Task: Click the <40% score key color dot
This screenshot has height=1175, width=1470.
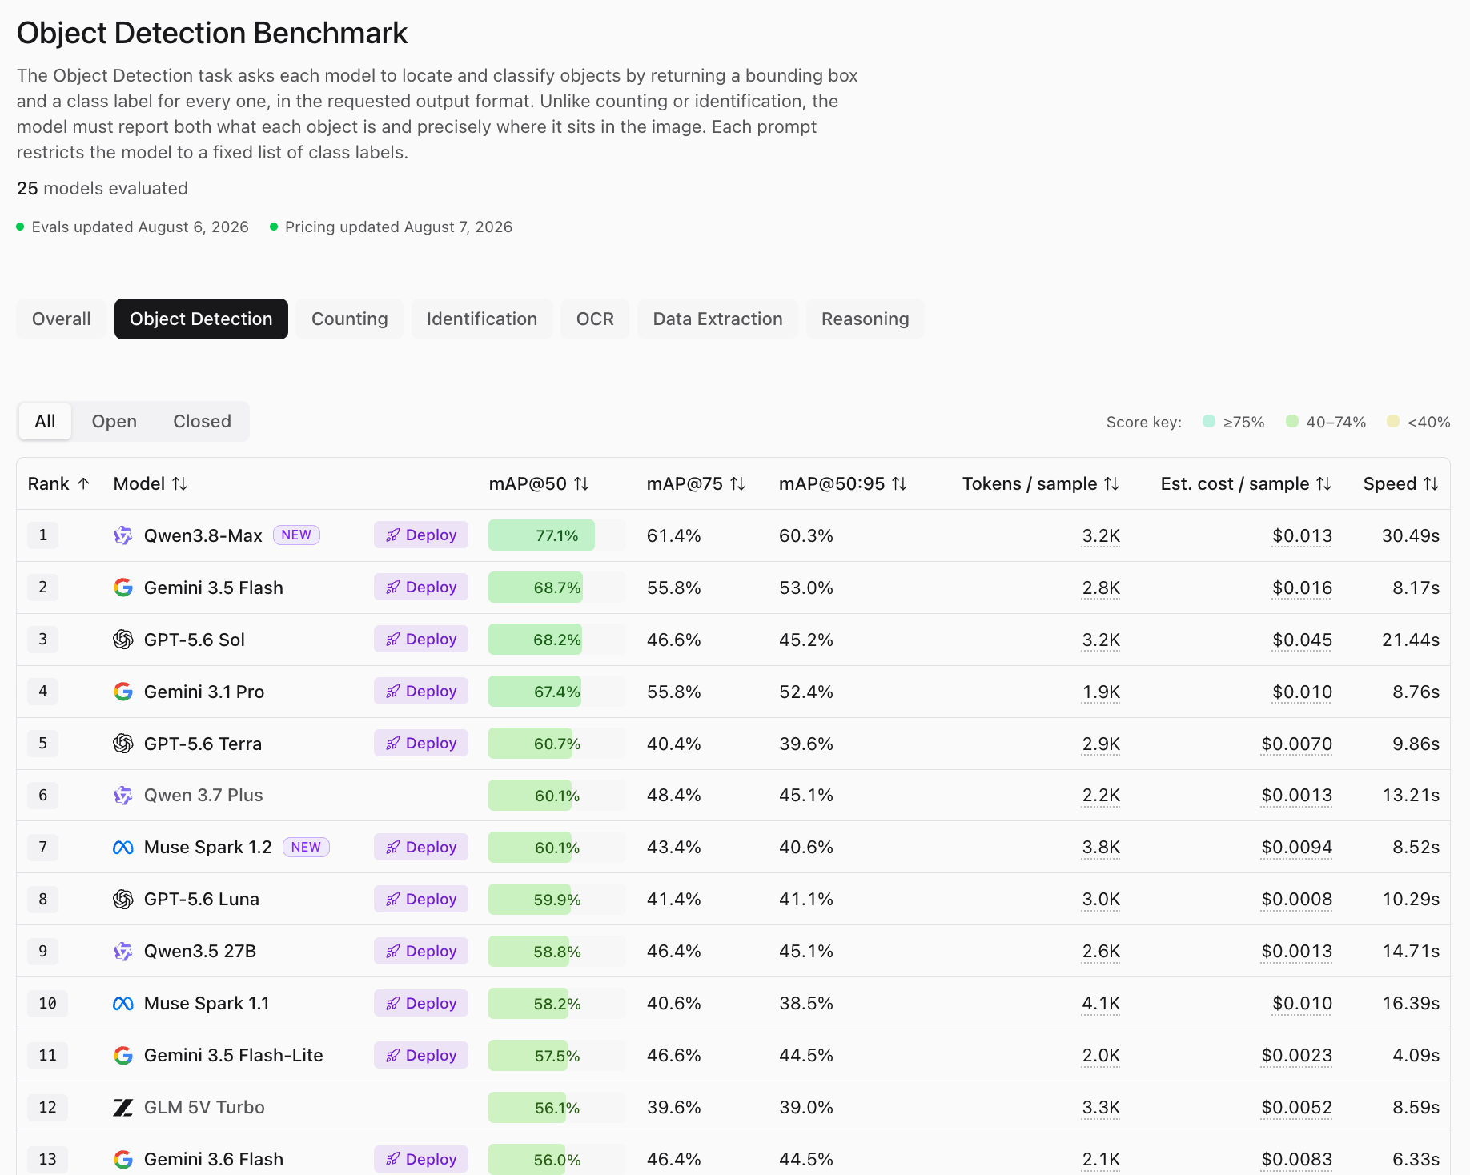Action: point(1393,421)
